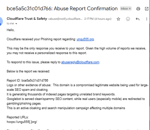The image size is (150, 130).
Task: Click the abuse@notify.cloudflare sender address
Action: pos(65,19)
